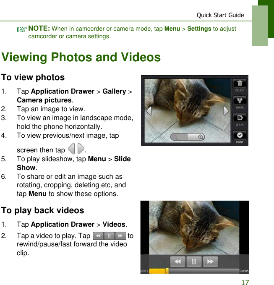The image size is (274, 285).
Task: Click the inline pause icon in step 2
Action: coord(109,236)
